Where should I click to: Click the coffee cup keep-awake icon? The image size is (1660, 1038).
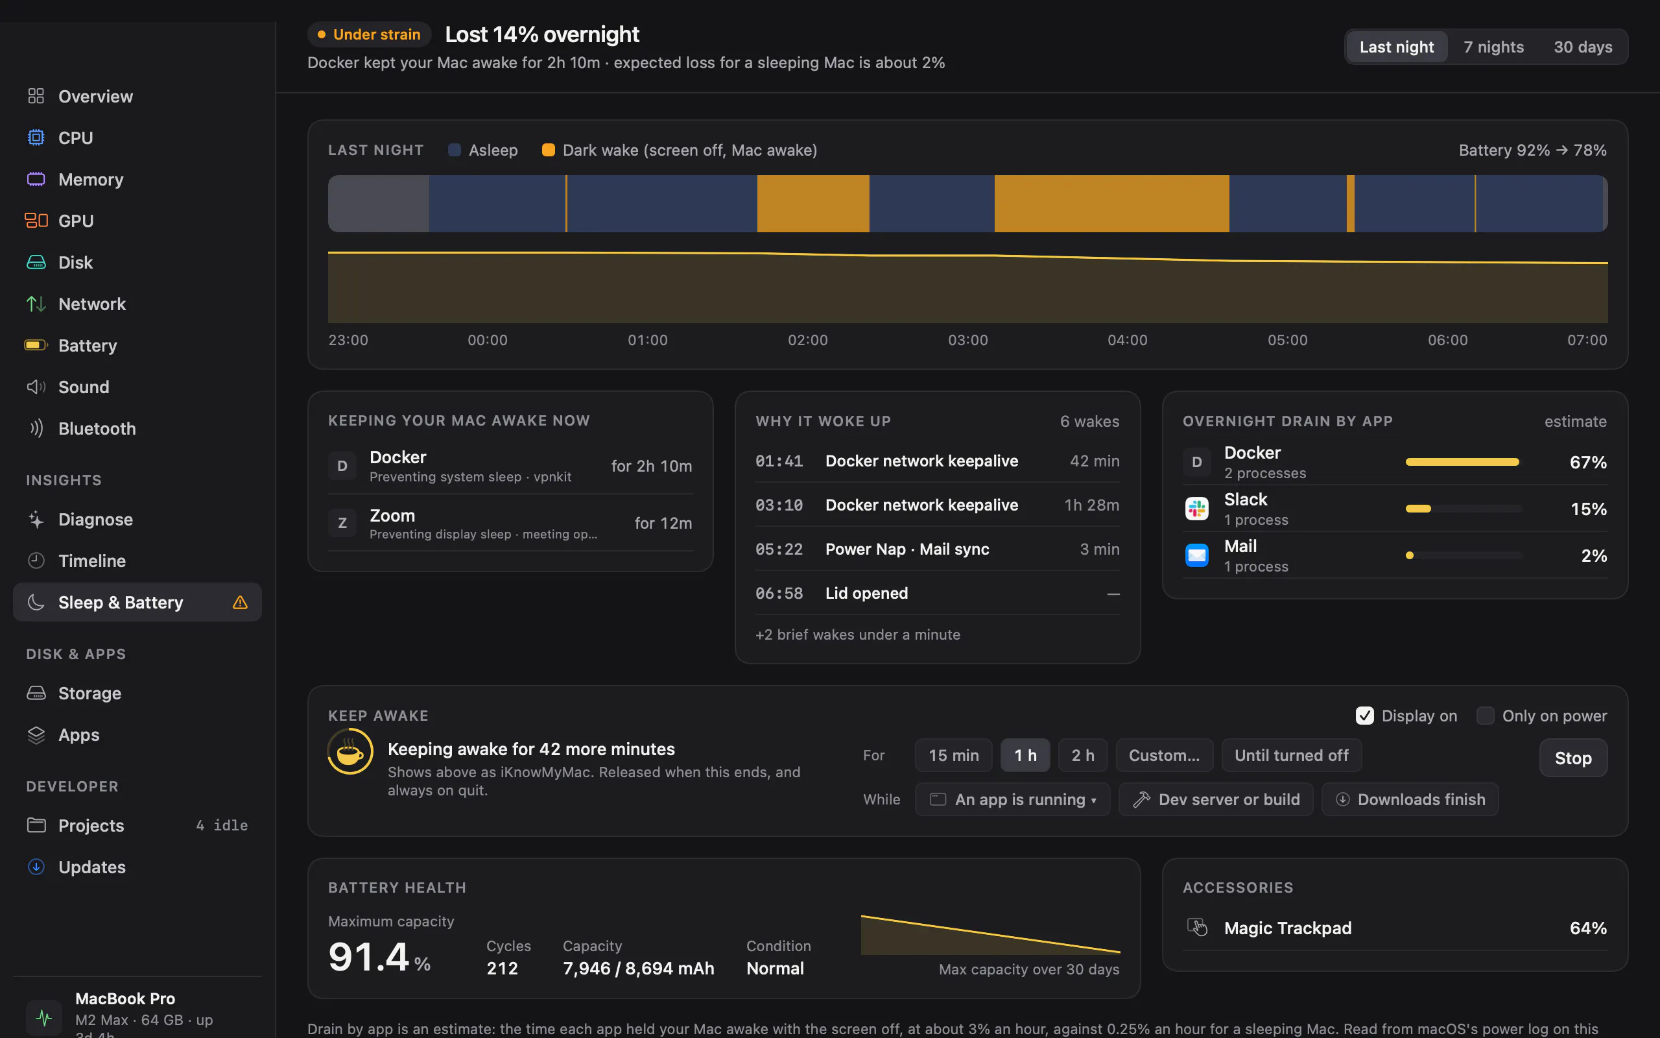pyautogui.click(x=350, y=752)
